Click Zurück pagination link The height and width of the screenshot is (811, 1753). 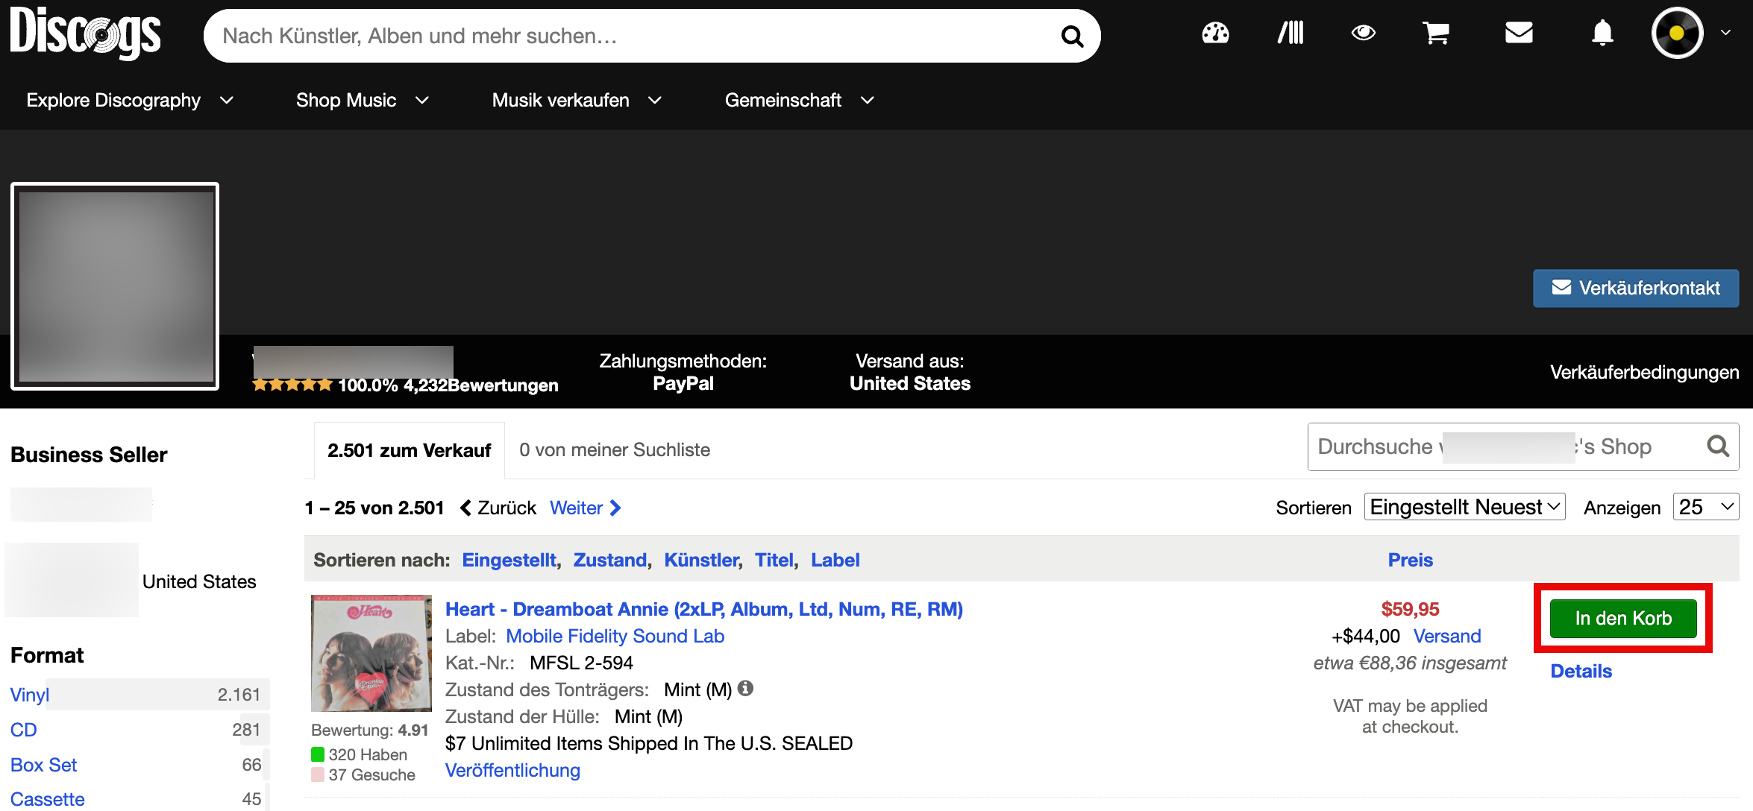tap(498, 508)
